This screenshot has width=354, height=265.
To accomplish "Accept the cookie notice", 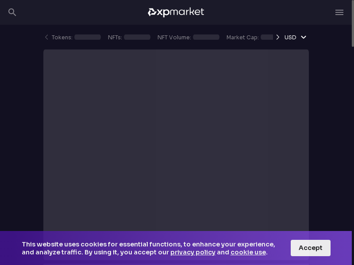I will tap(310, 248).
